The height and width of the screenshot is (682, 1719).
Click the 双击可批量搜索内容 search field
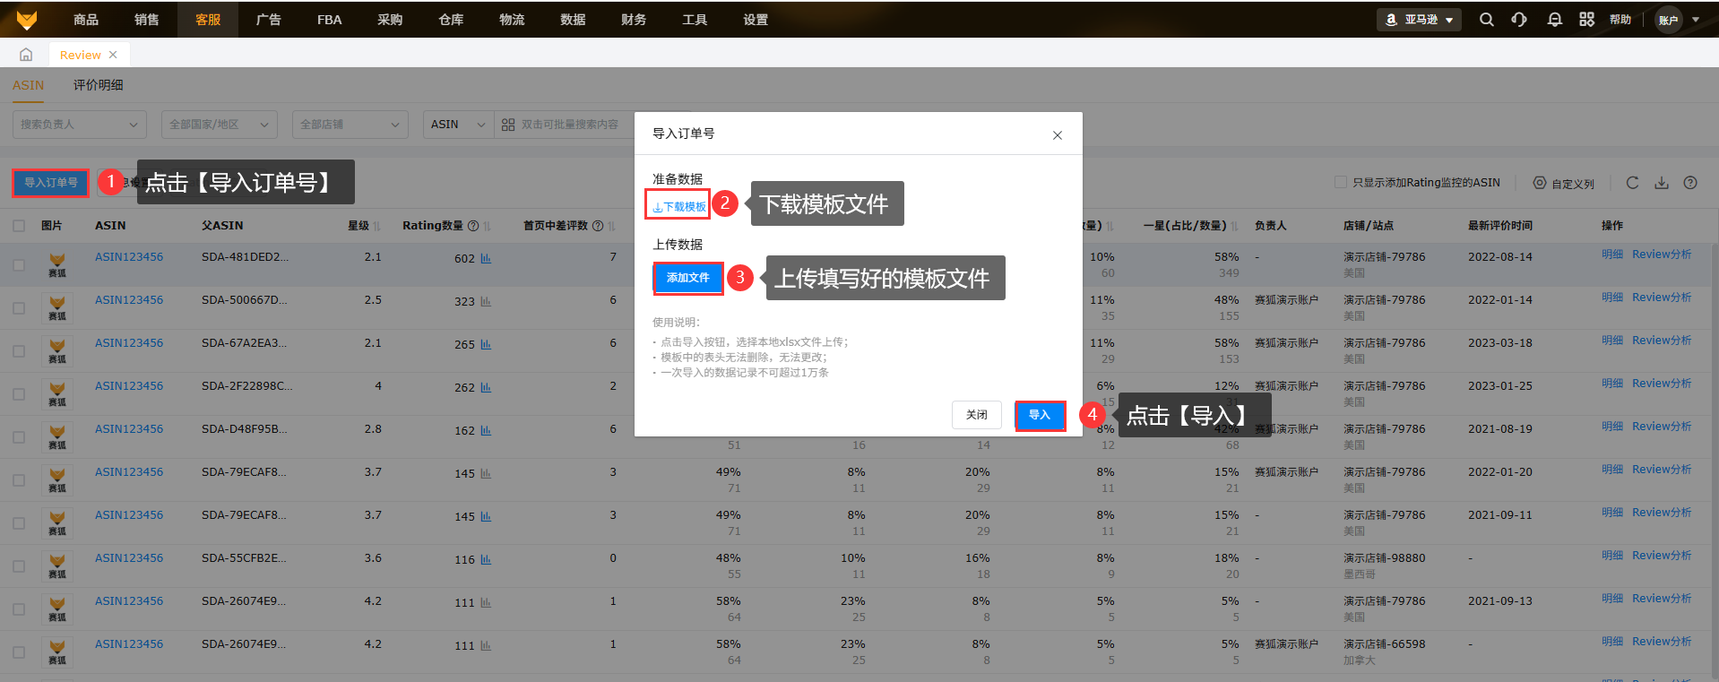(x=569, y=125)
